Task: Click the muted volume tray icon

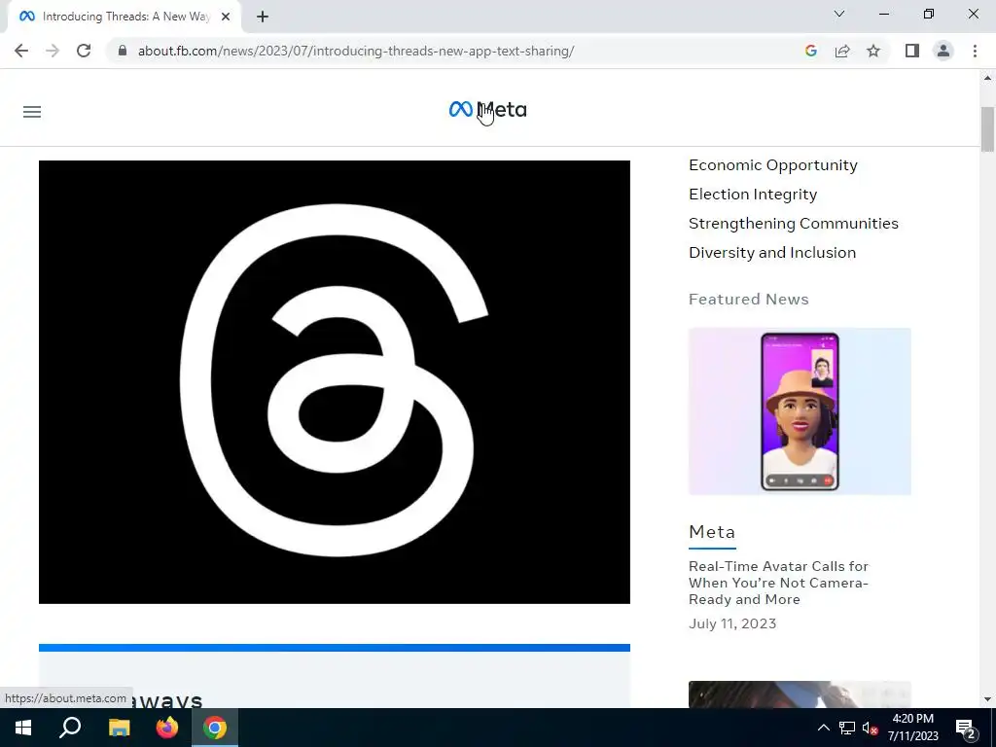Action: pyautogui.click(x=871, y=728)
